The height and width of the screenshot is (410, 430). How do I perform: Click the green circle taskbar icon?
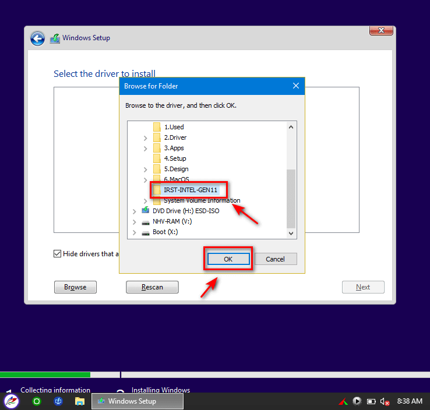[x=36, y=401]
